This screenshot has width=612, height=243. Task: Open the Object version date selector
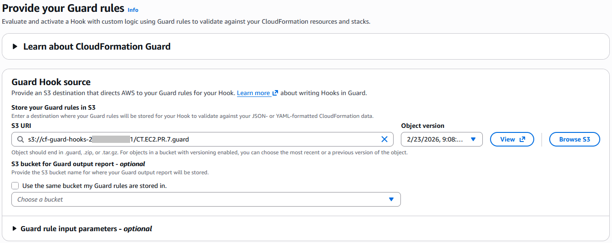[437, 139]
